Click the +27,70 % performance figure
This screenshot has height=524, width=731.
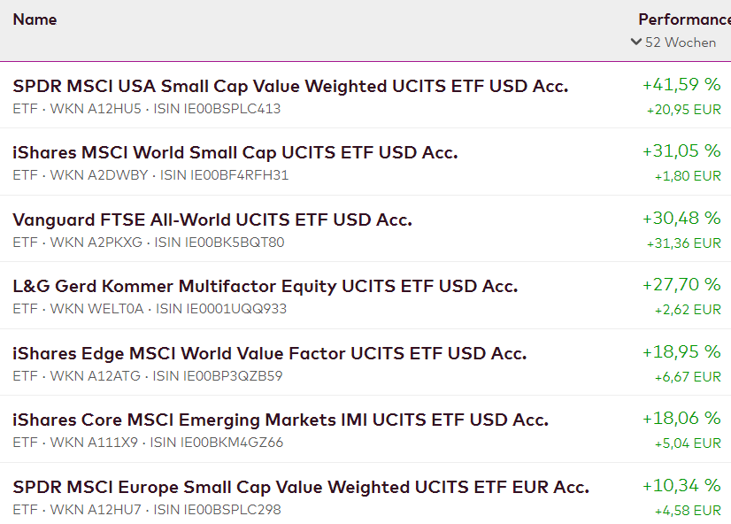[x=681, y=285]
